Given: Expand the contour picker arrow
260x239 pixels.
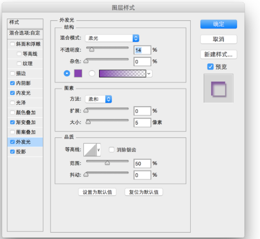Looking at the screenshot, I should [98, 150].
